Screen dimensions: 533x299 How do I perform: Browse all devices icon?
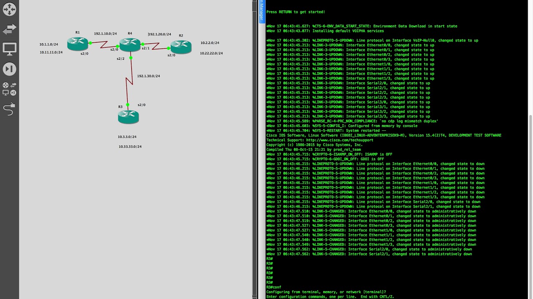[x=9, y=88]
